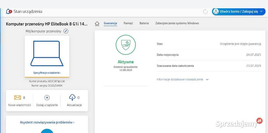The image size is (268, 133).
Task: Open the notification bell with red badge
Action: tap(9, 11)
